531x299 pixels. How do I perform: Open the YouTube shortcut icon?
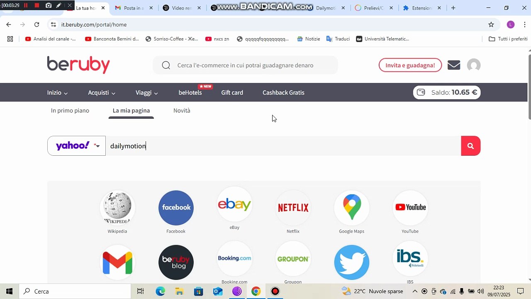click(x=410, y=208)
